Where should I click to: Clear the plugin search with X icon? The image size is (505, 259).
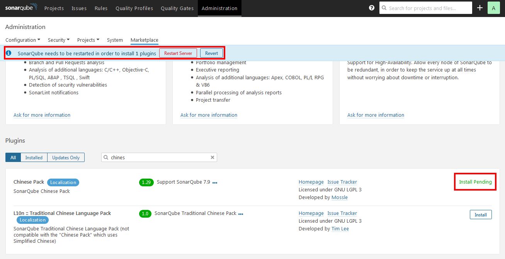click(212, 157)
